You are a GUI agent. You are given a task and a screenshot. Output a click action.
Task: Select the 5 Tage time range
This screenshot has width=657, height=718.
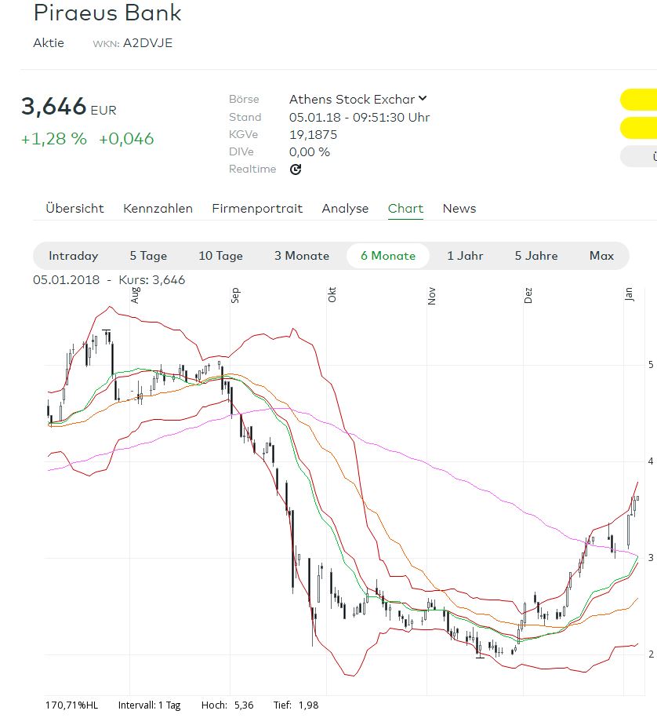pyautogui.click(x=148, y=256)
